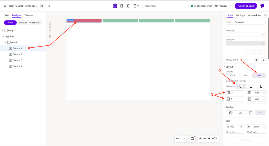Open the Preview dropdown
The height and width of the screenshot is (146, 269).
pyautogui.click(x=223, y=6)
